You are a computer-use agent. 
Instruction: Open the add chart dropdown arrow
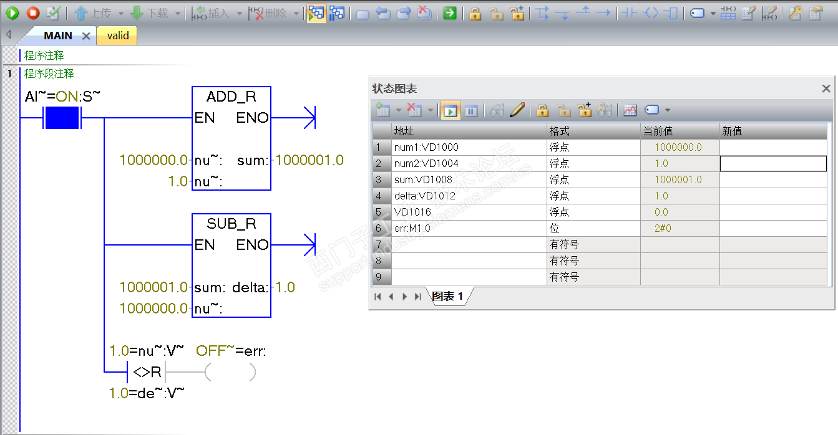point(397,110)
